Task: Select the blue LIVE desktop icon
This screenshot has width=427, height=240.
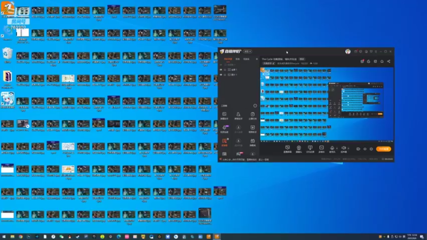Action: [x=7, y=100]
